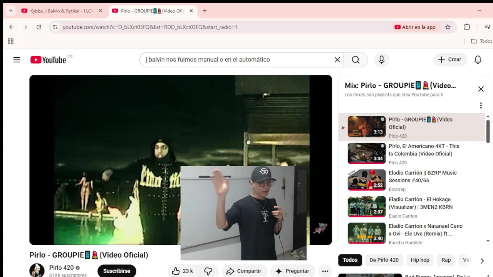Screen dimensions: 493x277
Task: Open Mix playlist three-dot options
Action: 481,105
